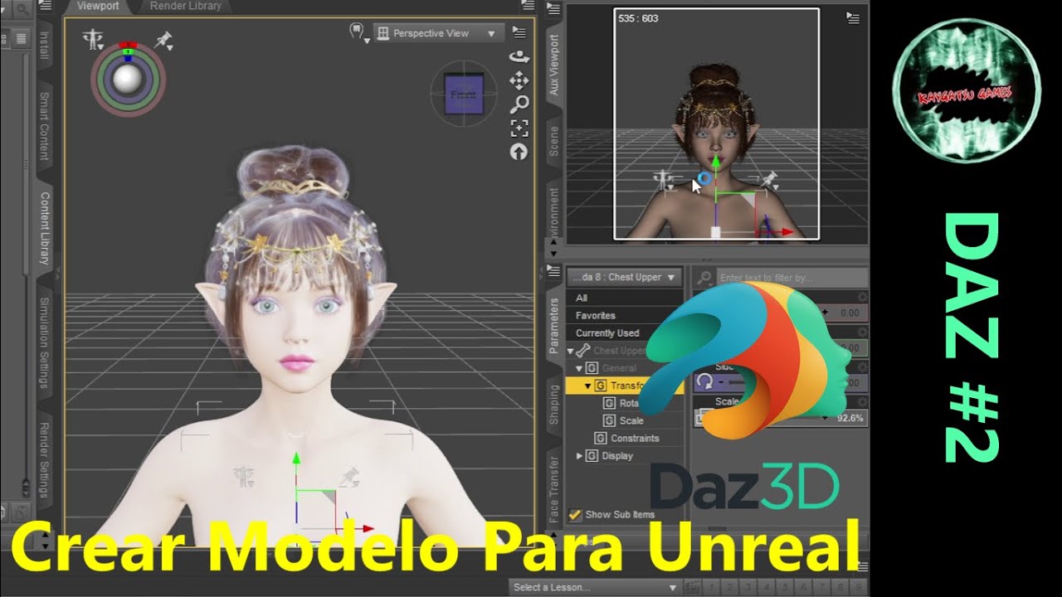Click the reset camera up-arrow icon
Image resolution: width=1062 pixels, height=597 pixels.
(x=519, y=152)
